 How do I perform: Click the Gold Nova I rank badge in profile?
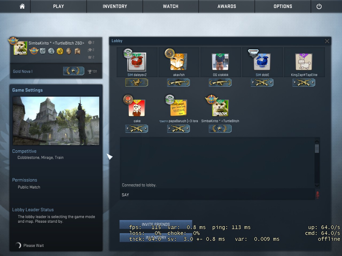click(73, 71)
